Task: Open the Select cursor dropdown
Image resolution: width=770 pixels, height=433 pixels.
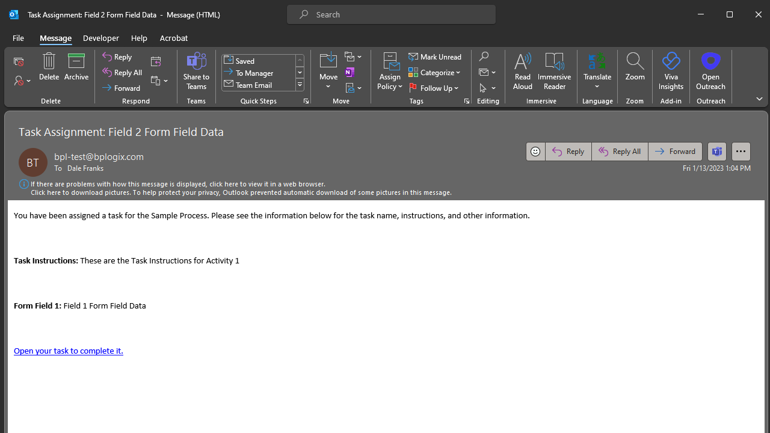Action: click(487, 88)
